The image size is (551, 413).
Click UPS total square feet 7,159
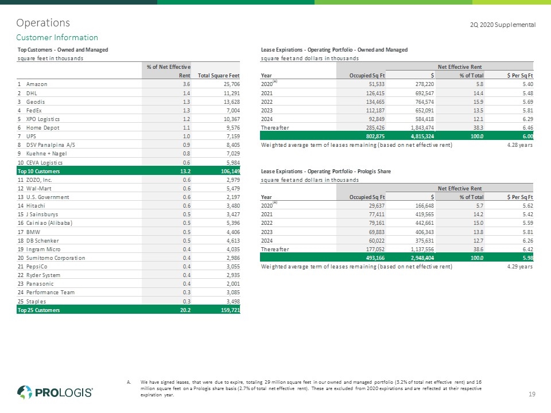[x=233, y=137]
